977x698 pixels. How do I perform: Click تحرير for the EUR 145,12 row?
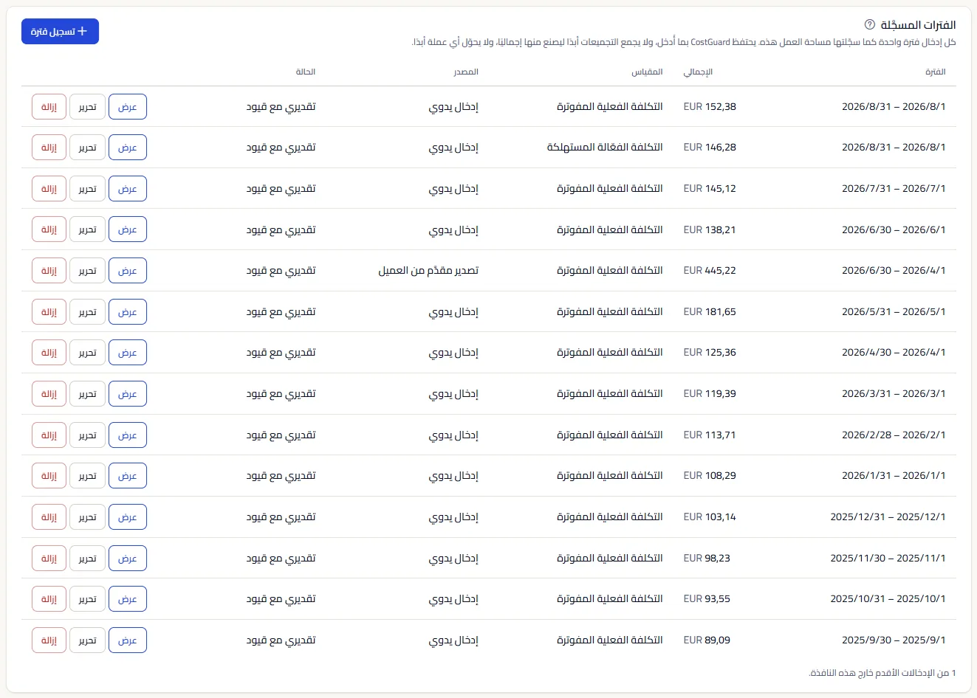coord(87,189)
